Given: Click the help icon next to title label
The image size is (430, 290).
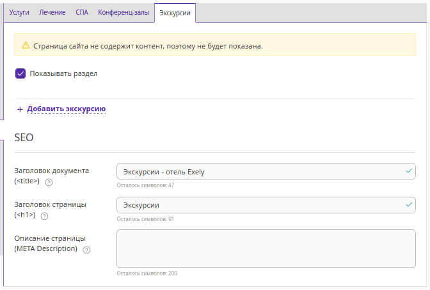Looking at the screenshot, I should 49,183.
